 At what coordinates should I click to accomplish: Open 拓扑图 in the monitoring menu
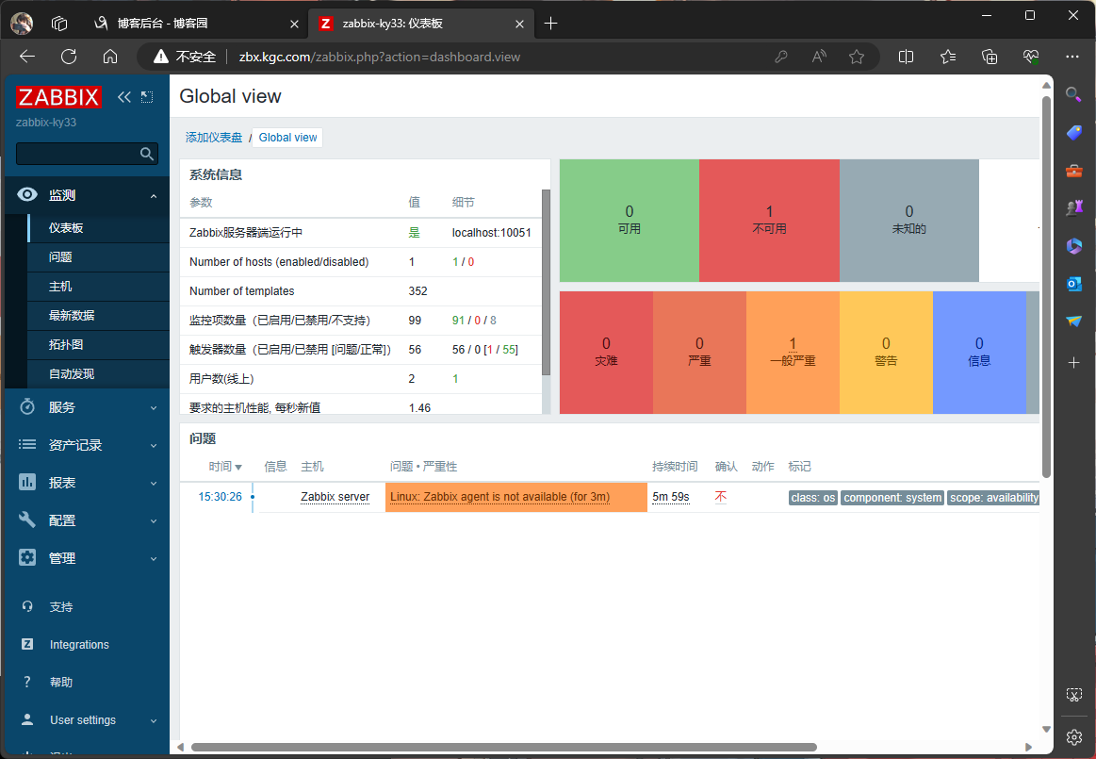[99, 345]
